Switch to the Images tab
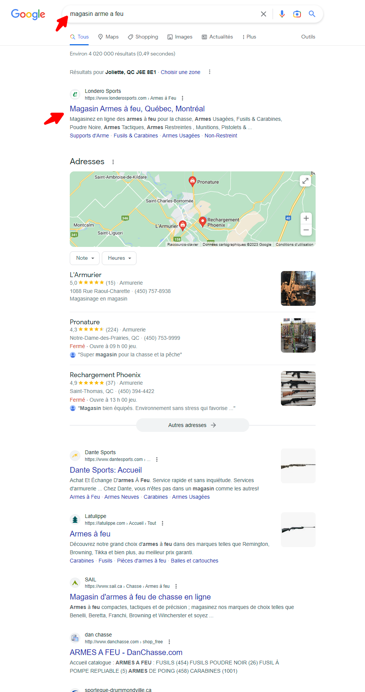 click(180, 37)
